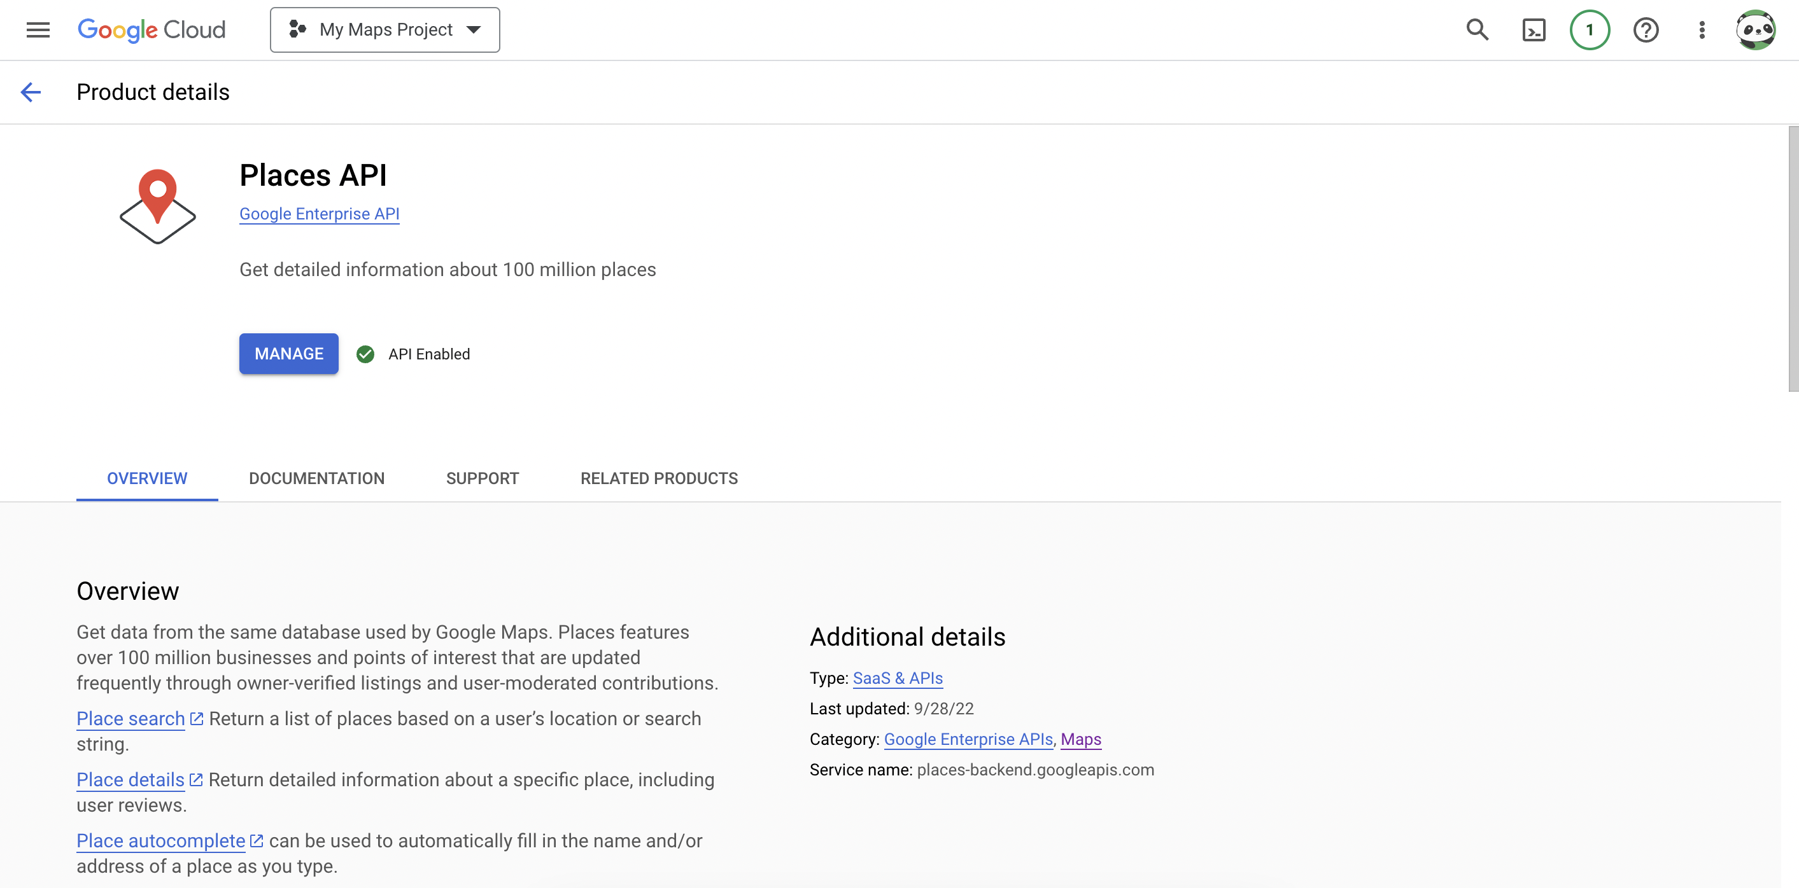Viewport: 1799px width, 888px height.
Task: Click the Product details page title
Action: coord(153,92)
